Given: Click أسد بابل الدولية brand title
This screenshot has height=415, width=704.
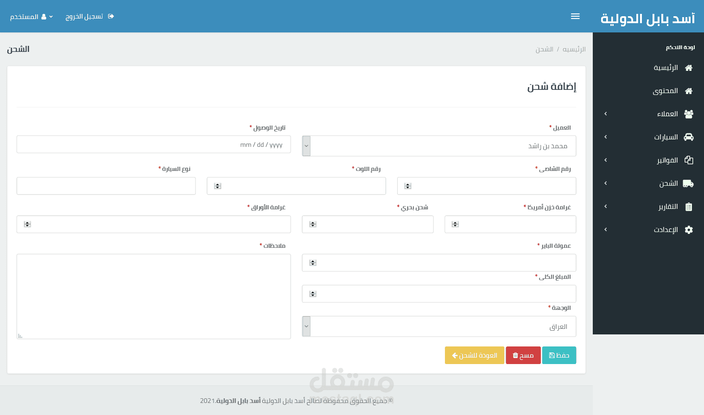Looking at the screenshot, I should 648,19.
